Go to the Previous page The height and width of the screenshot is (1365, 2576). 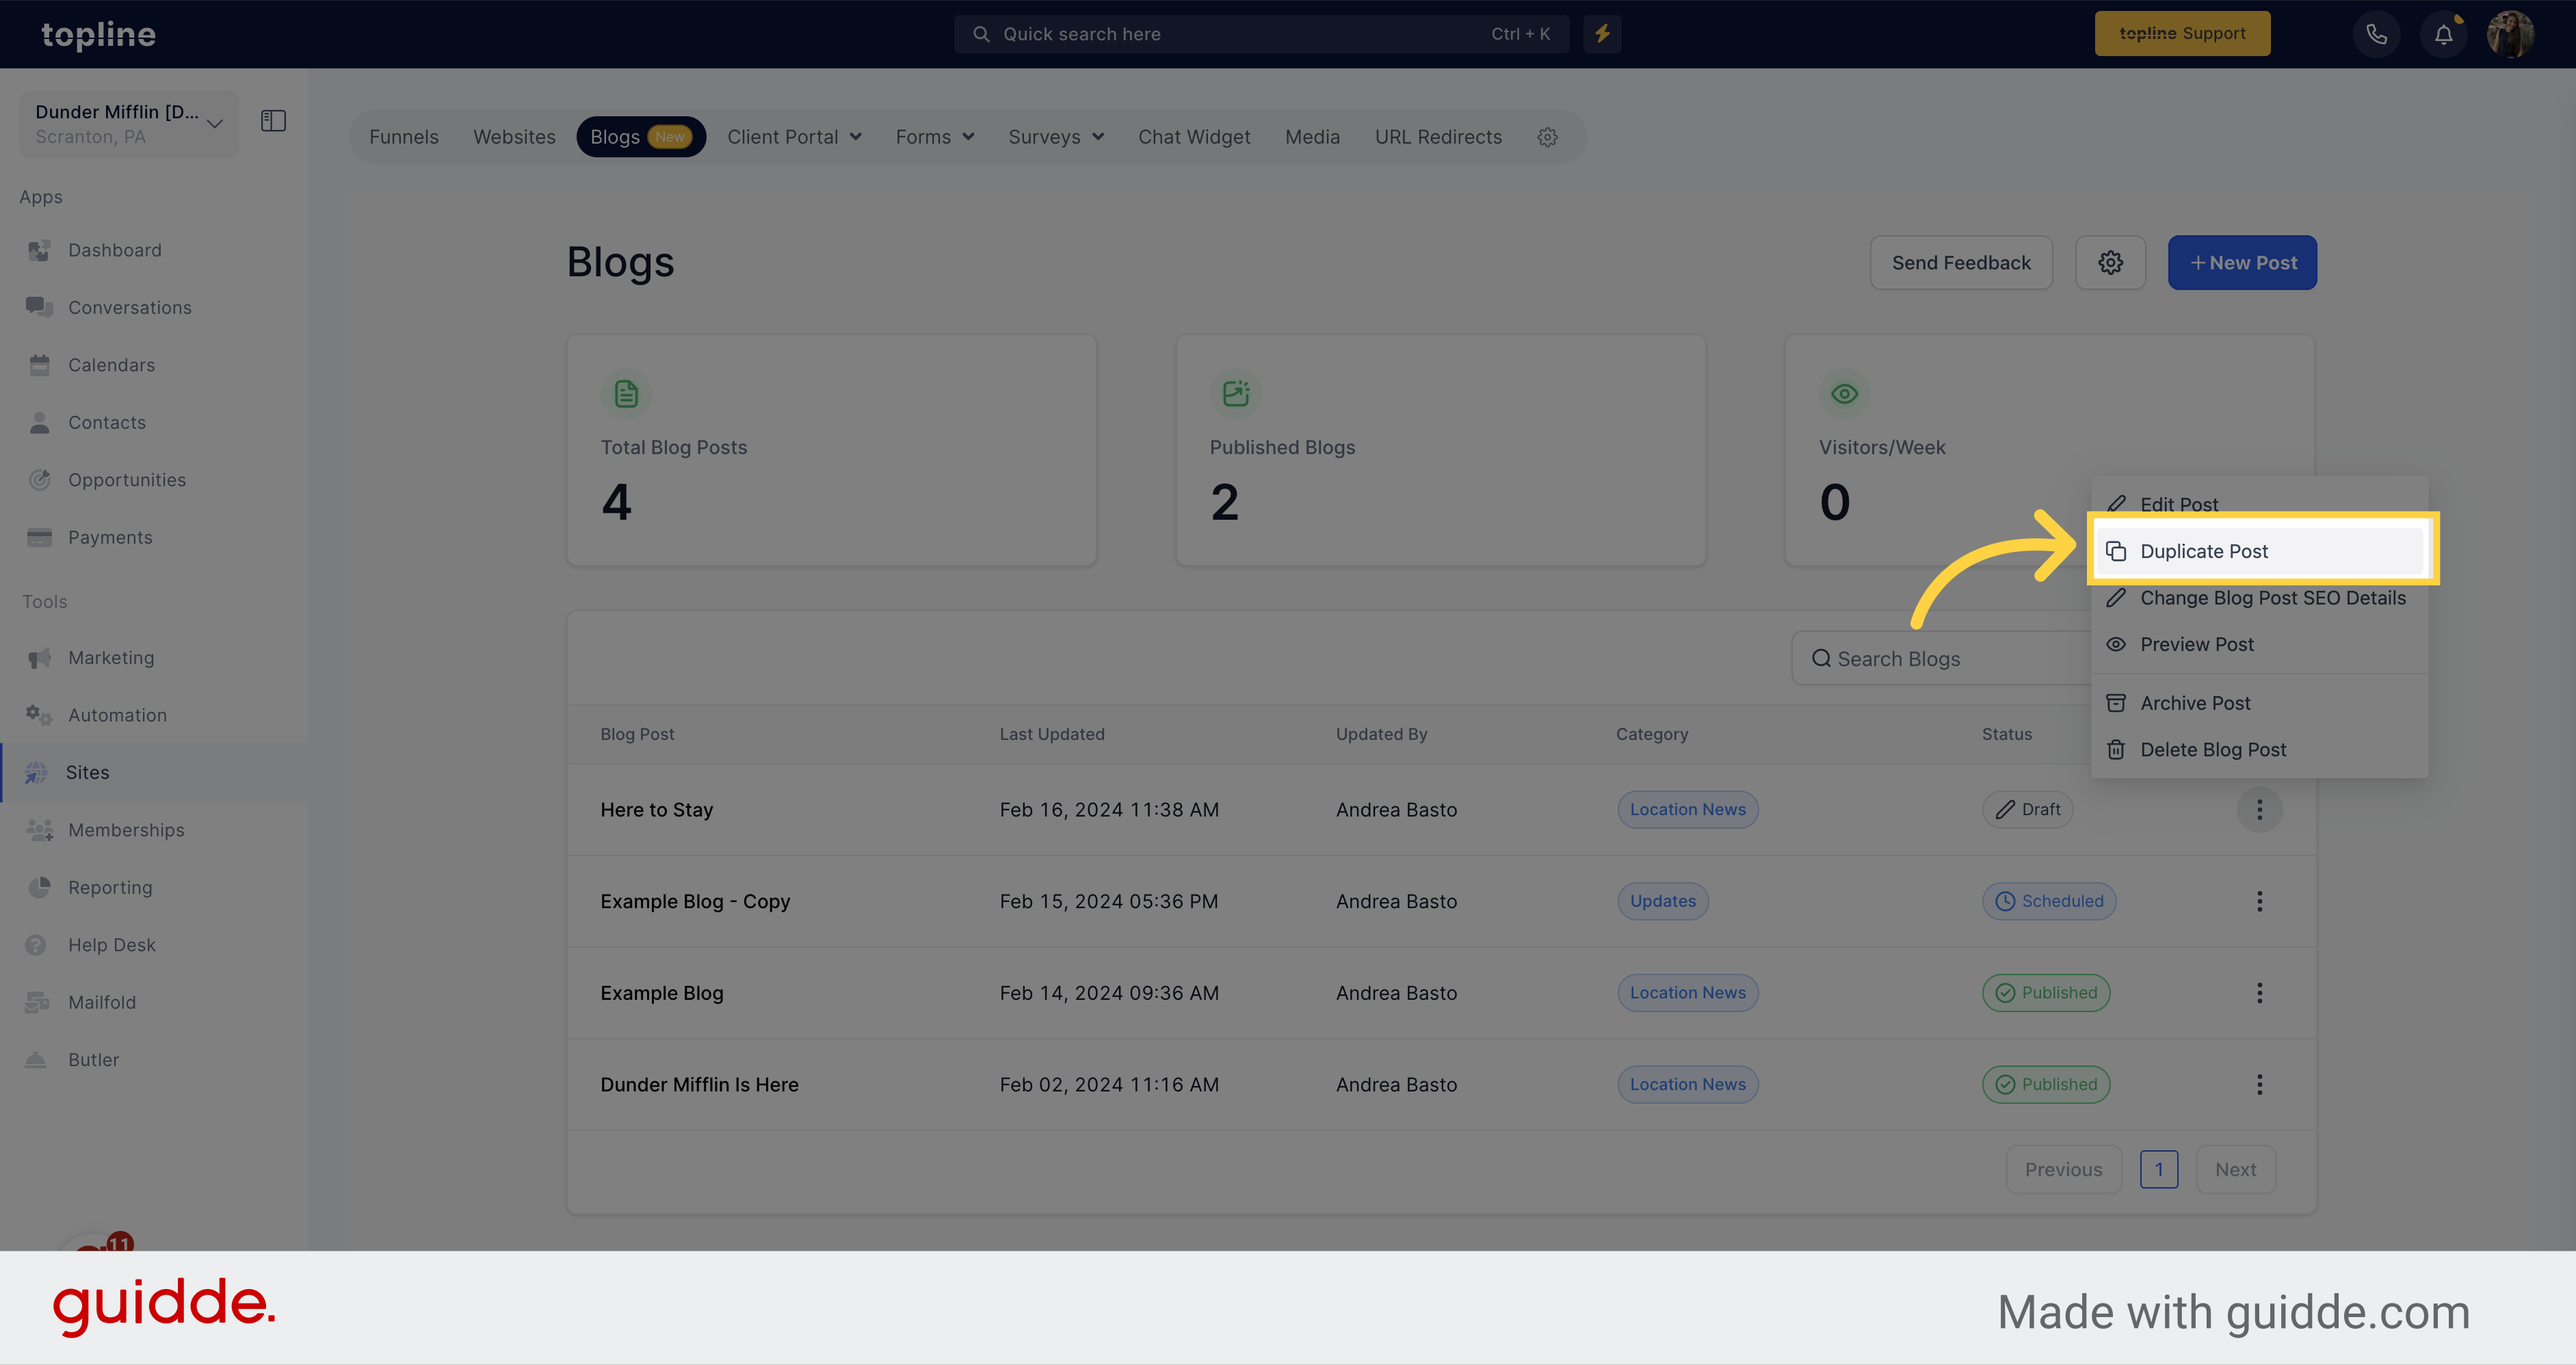(2063, 1170)
